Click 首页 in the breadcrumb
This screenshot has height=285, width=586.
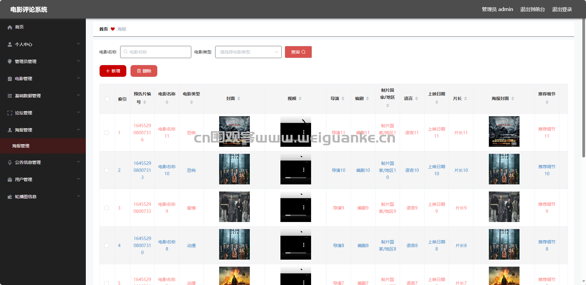pos(104,29)
